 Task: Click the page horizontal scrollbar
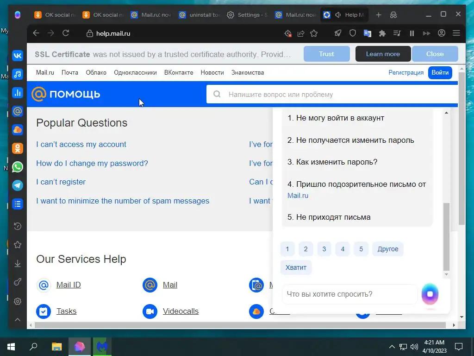pos(240,325)
